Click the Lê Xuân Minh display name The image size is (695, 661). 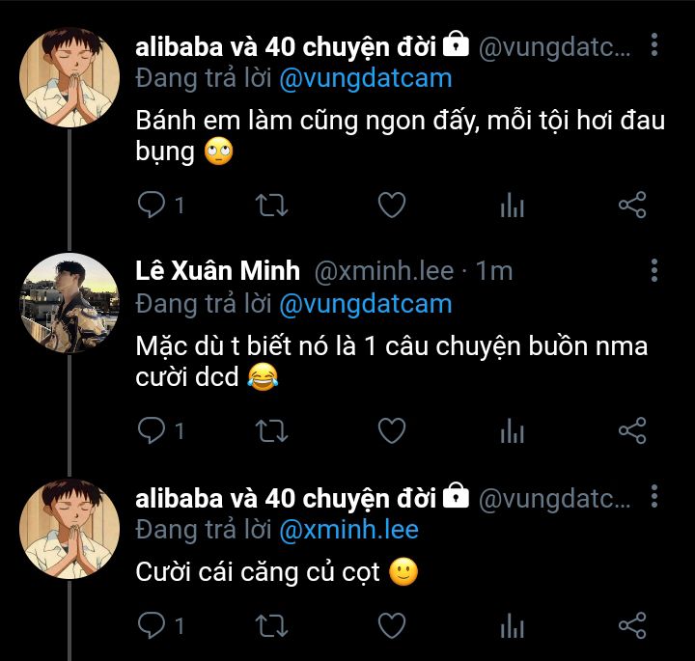[x=217, y=271]
